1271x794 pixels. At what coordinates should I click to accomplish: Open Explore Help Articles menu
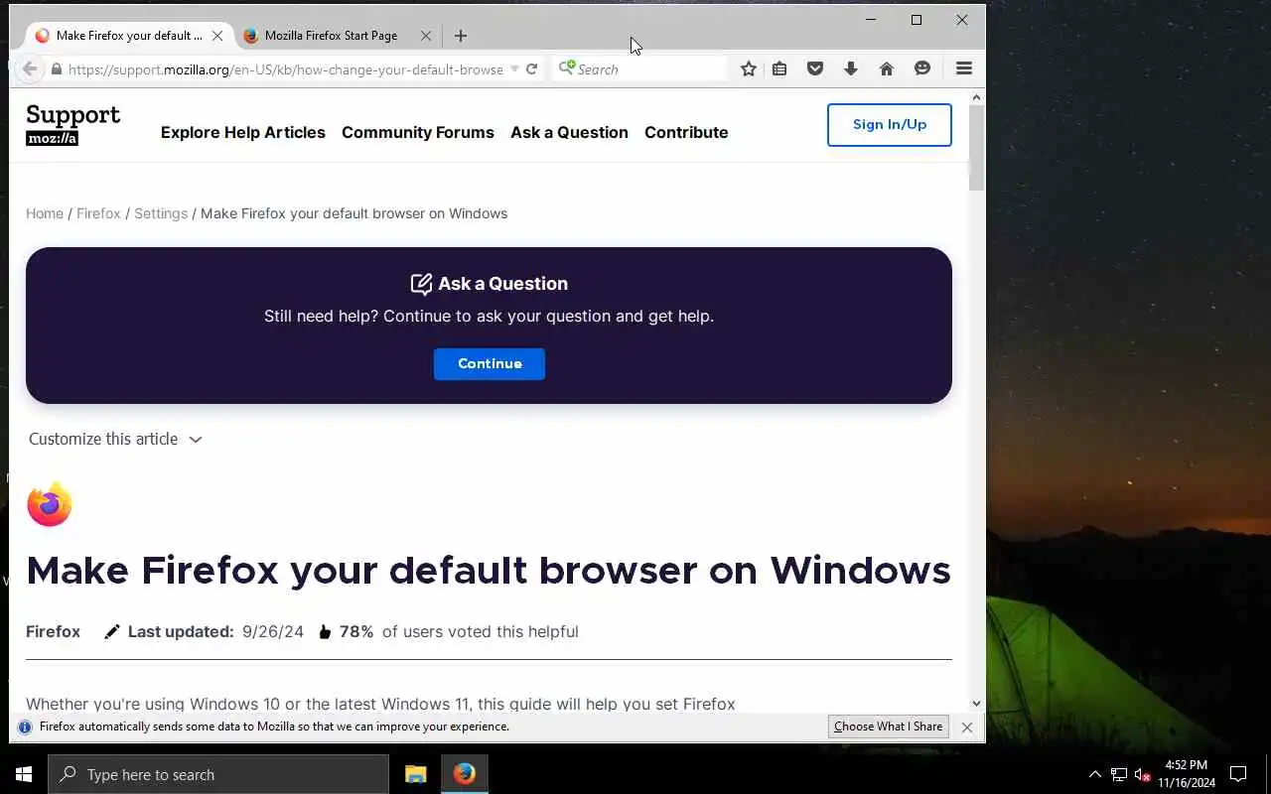click(243, 132)
